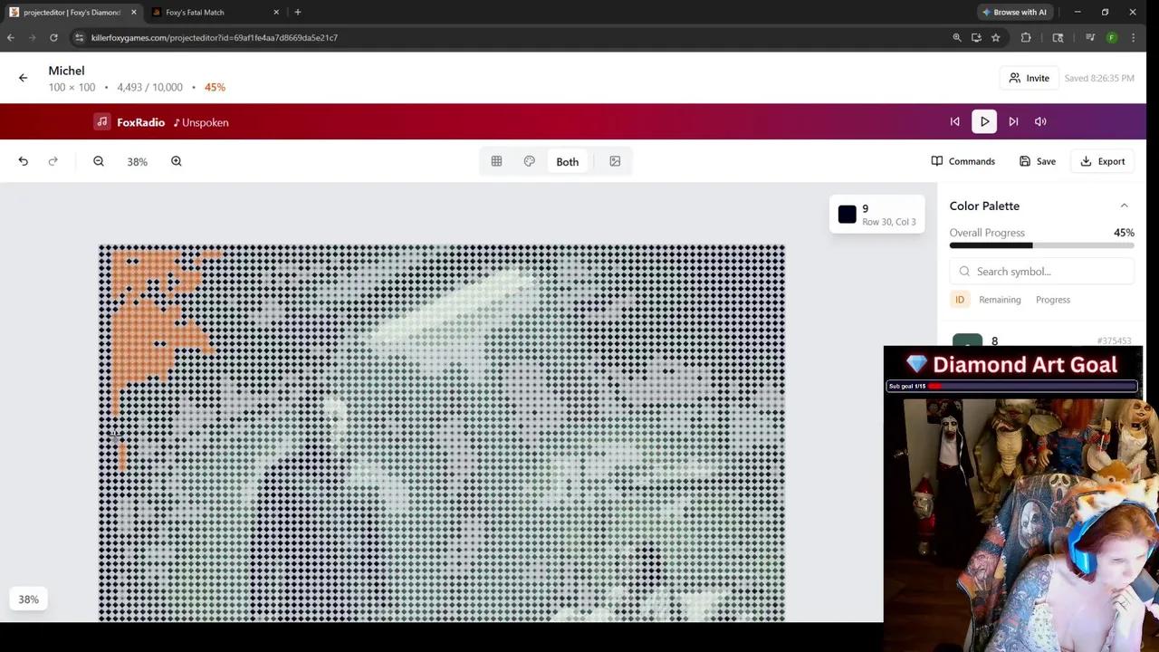The height and width of the screenshot is (652, 1159).
Task: Open the Commands panel
Action: [963, 161]
